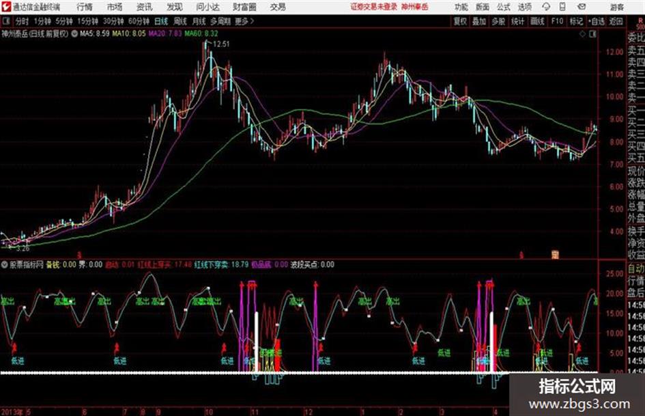The width and height of the screenshot is (645, 416).
Task: Open the 功能 menu
Action: [461, 7]
